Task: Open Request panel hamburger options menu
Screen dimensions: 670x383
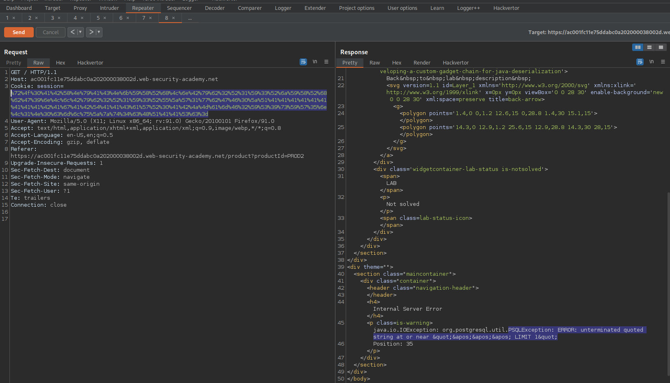Action: [x=326, y=62]
